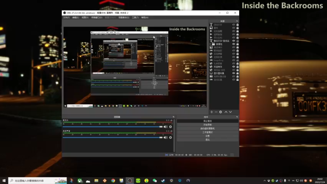Click the 启动虚拟摄像机 button
Viewport: 327px width, 184px height.
[x=208, y=128]
